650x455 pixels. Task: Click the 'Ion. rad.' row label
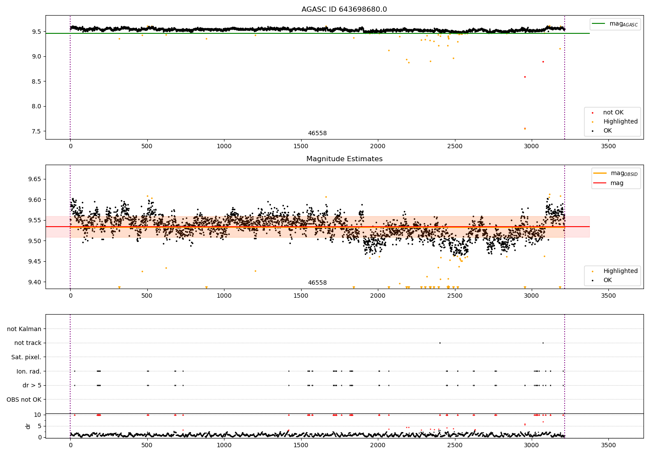(x=29, y=371)
